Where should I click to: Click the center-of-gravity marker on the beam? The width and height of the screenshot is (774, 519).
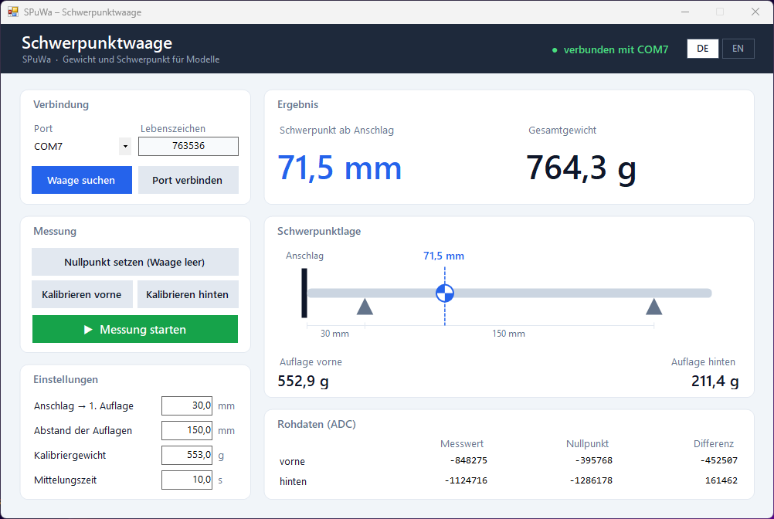click(445, 293)
